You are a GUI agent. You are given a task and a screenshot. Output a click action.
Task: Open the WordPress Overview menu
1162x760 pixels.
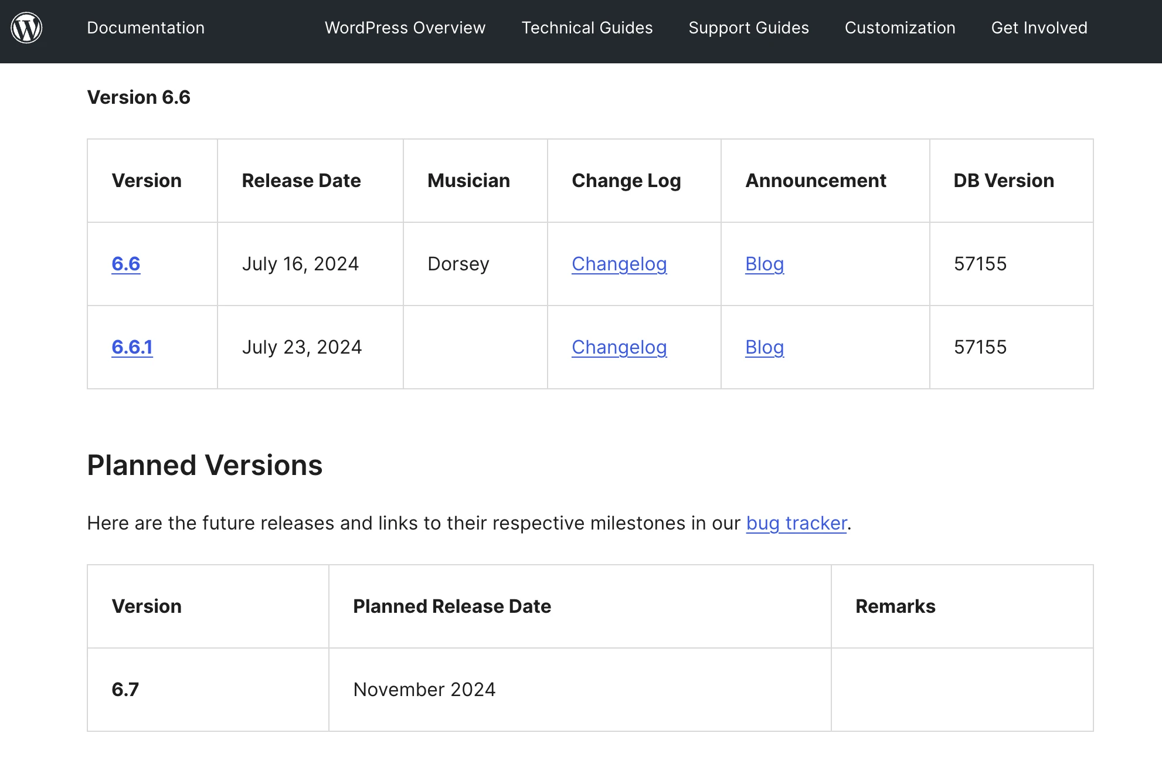click(x=405, y=28)
